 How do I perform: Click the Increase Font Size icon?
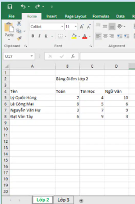pos(82,27)
